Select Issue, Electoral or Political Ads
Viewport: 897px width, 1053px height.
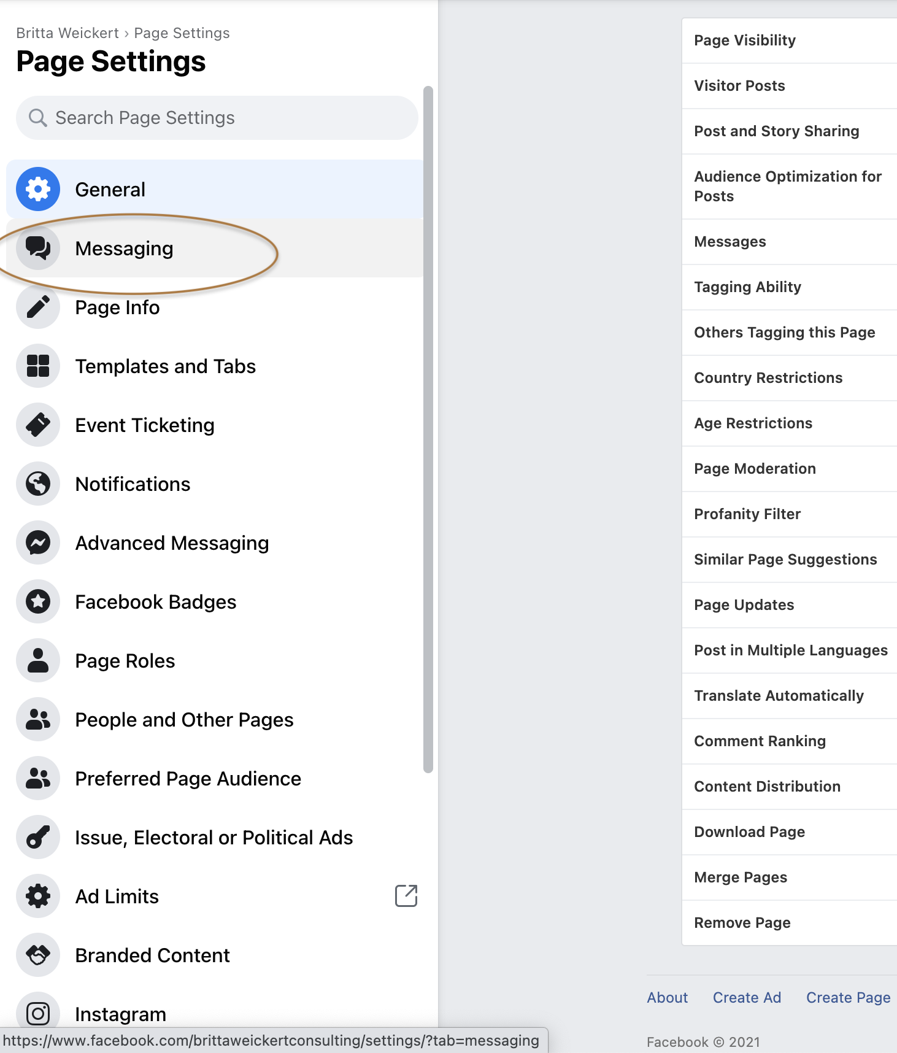click(x=215, y=837)
